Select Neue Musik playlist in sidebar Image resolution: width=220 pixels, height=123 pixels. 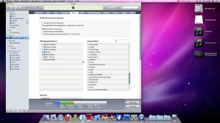pos(14,65)
